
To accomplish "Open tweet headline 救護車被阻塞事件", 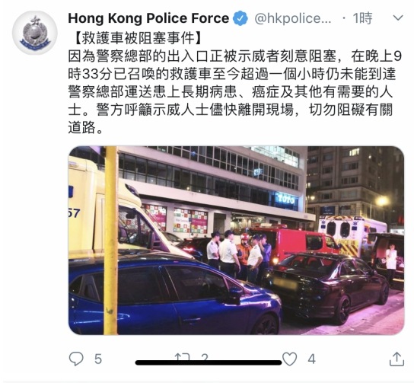I will click(138, 39).
